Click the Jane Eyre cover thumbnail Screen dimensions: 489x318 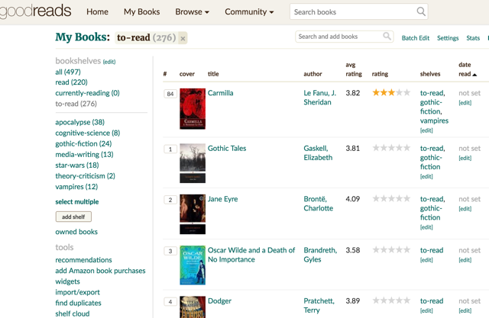click(x=193, y=214)
